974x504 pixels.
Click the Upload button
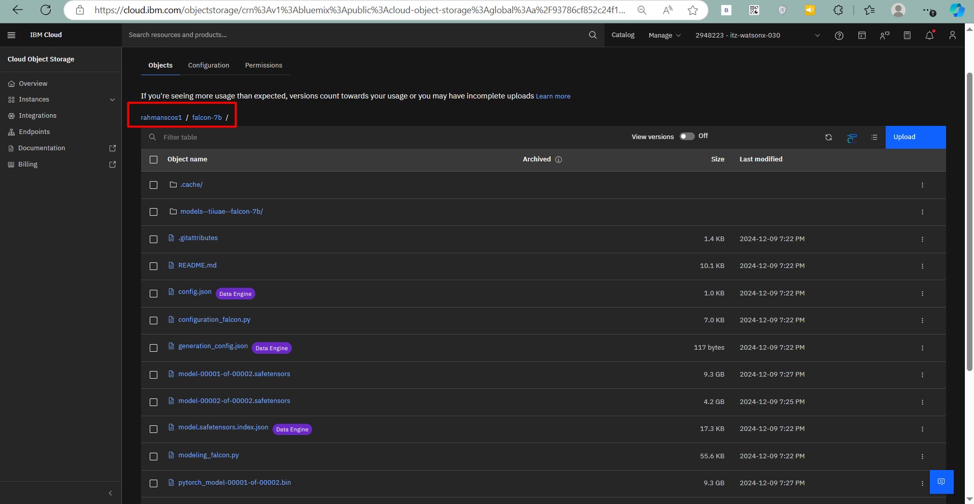click(916, 138)
